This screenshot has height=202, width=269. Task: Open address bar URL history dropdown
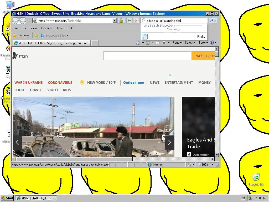pos(115,21)
